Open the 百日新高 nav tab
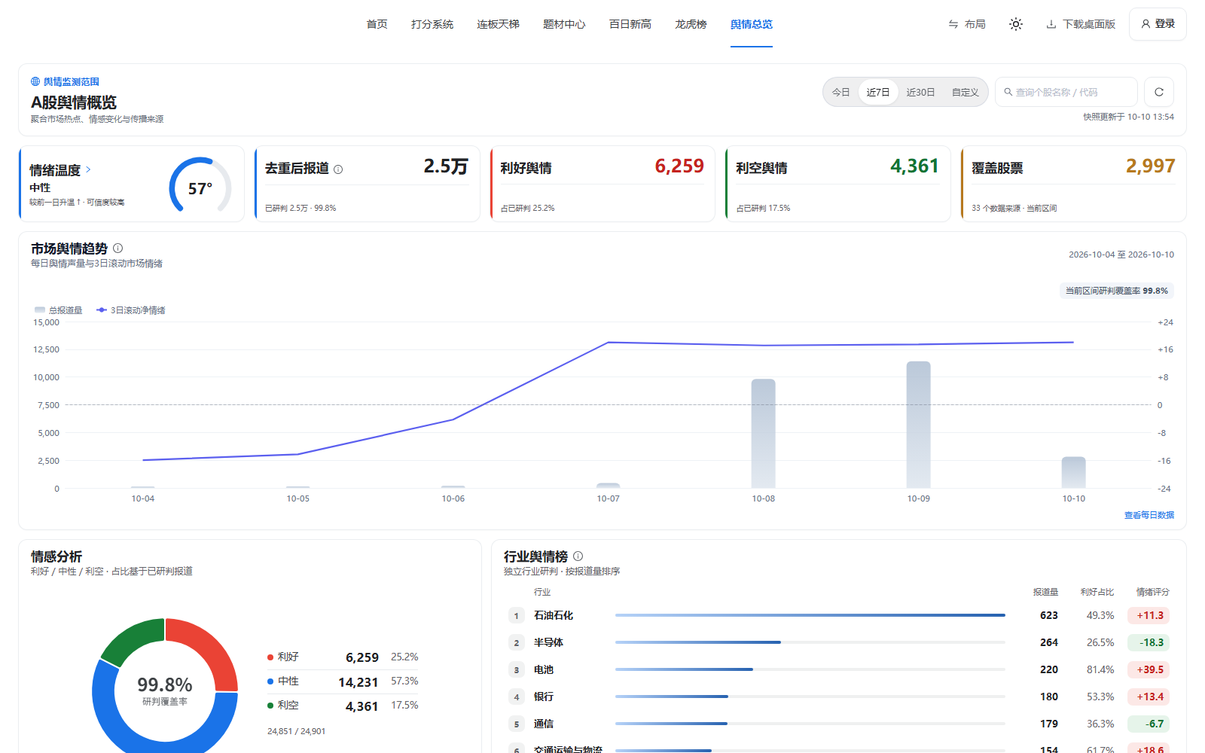Viewport: 1205px width, 753px height. 630,24
